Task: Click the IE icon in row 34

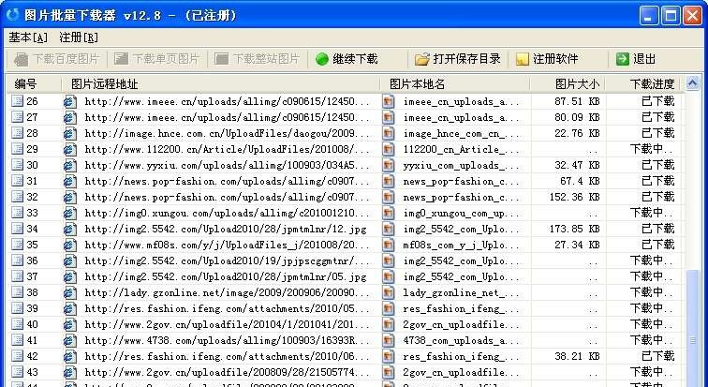Action: click(70, 229)
